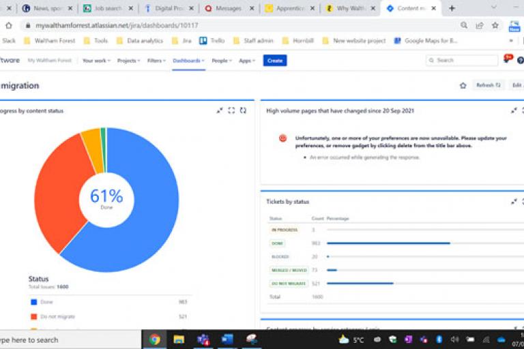
Task: Minimize the progress by content status gadget
Action: coord(220,110)
